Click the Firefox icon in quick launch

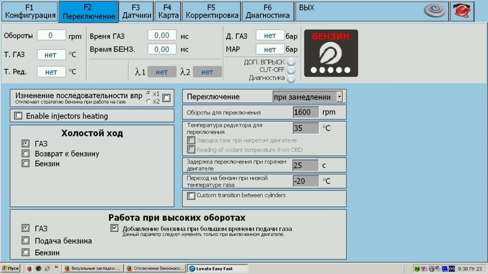pyautogui.click(x=30, y=269)
